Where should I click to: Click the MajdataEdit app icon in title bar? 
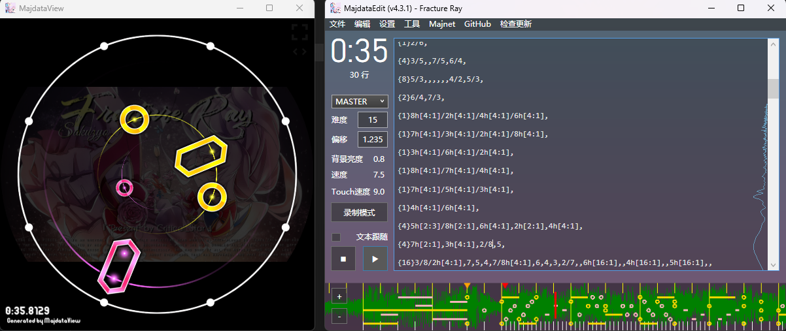(335, 8)
